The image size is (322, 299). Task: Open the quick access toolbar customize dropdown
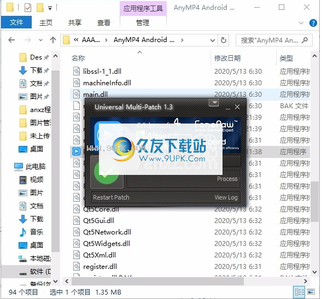pos(50,8)
